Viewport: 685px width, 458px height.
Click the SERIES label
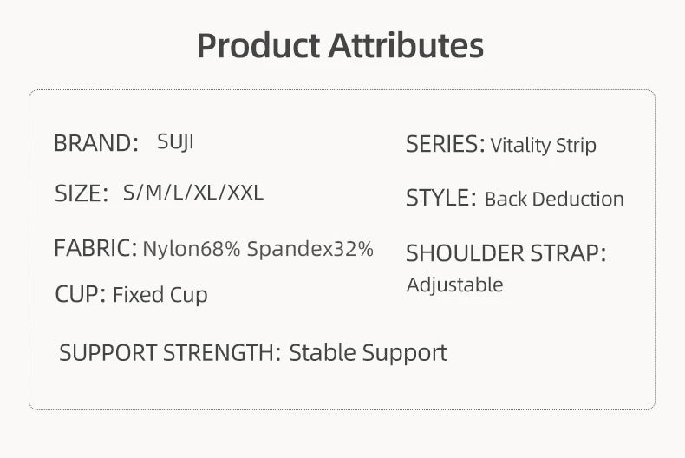pos(445,145)
